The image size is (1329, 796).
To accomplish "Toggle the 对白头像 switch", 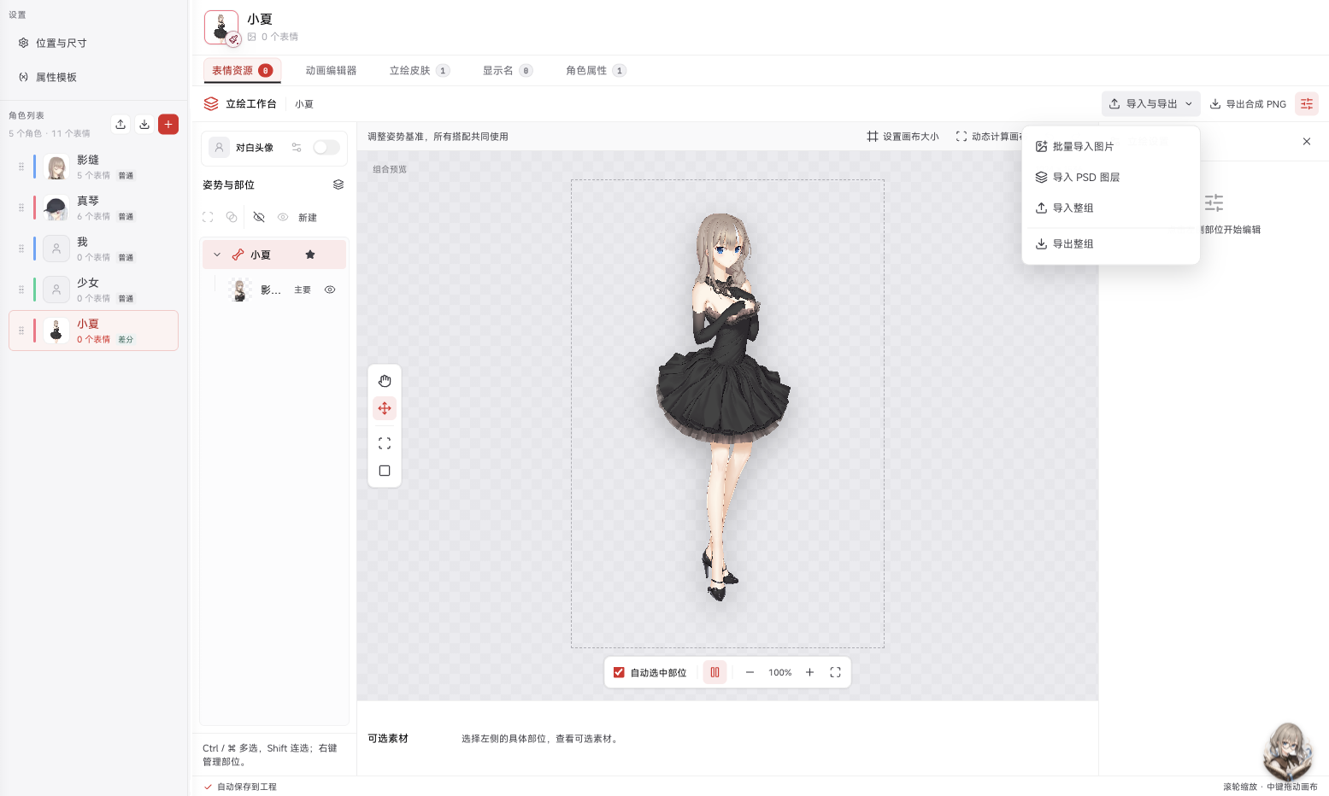I will point(326,147).
